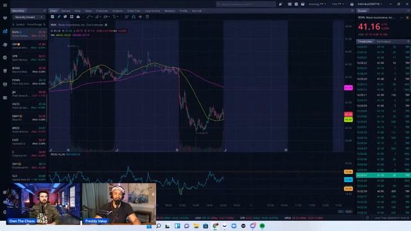
Task: Click the first layout icon in chart toolbar
Action: 53,17
